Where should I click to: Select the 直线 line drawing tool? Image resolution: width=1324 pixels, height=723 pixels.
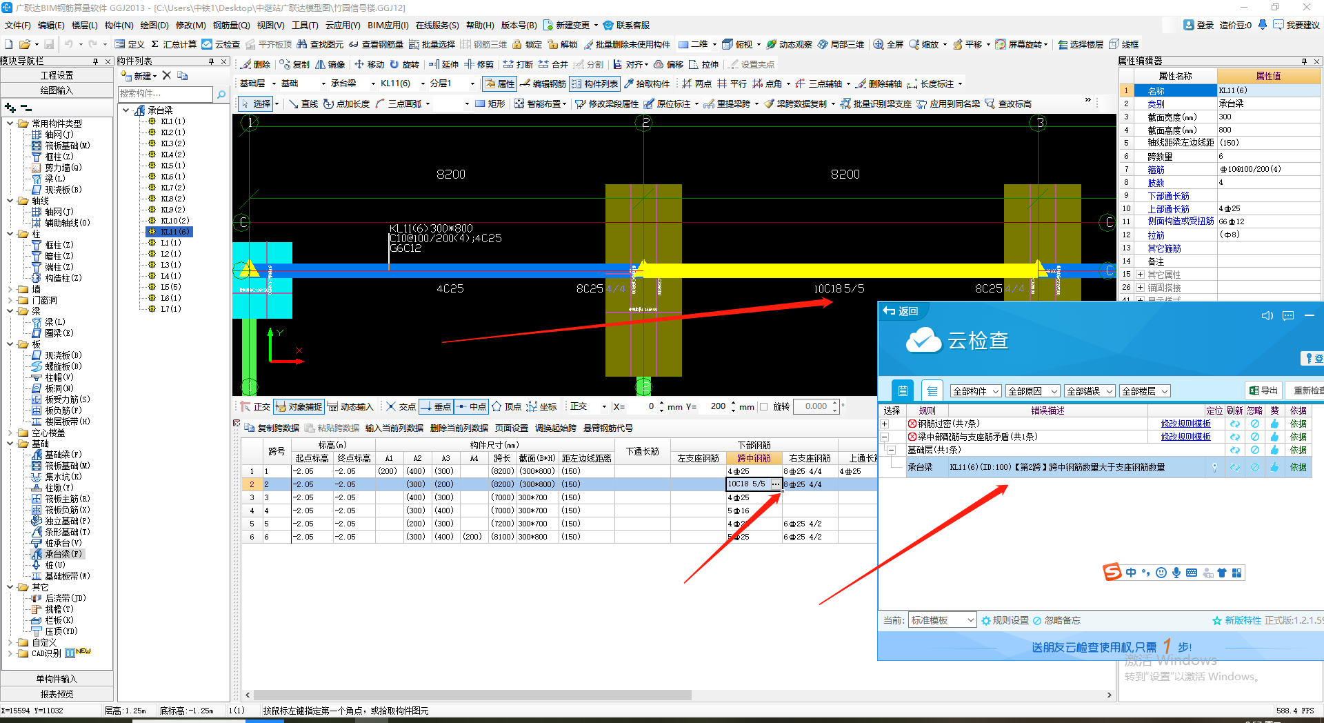[x=303, y=103]
